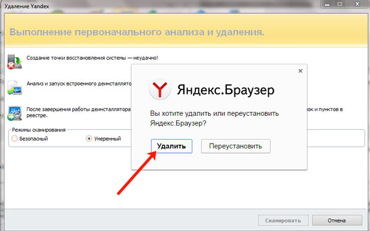Viewport: 370px width, 231px height.
Task: Click the "Удаление Yandex" window title
Action: (27, 6)
